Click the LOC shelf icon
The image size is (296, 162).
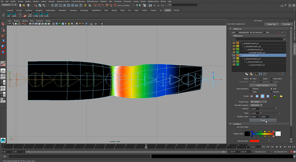tap(9, 15)
